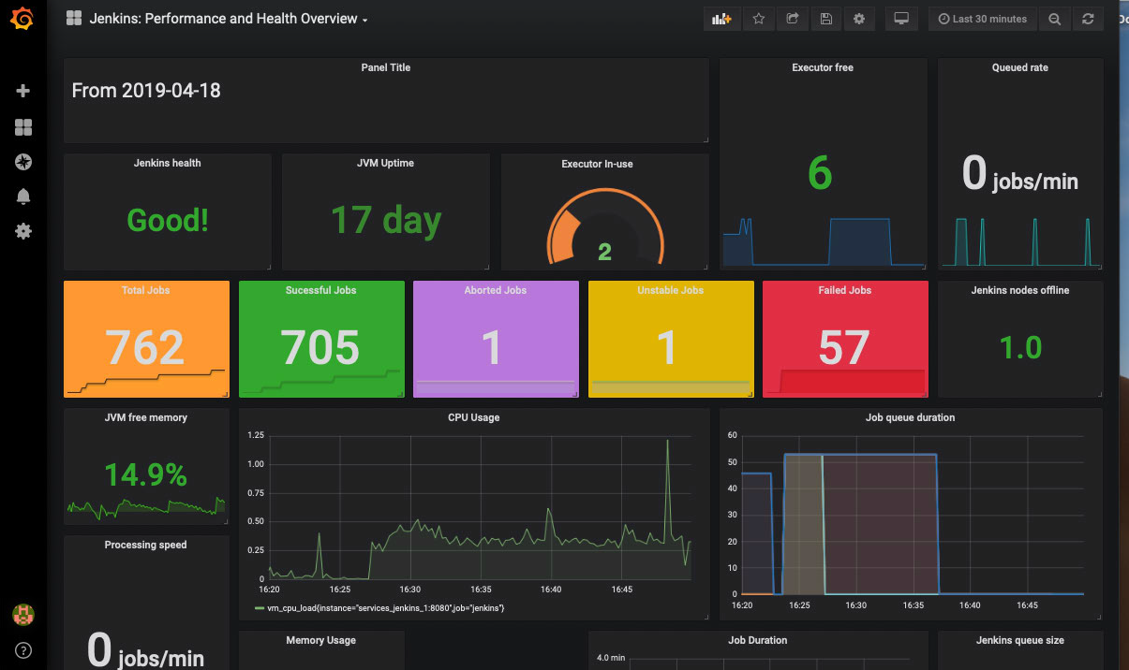Click the Unstable Jobs panel title
Image resolution: width=1129 pixels, height=670 pixels.
click(x=671, y=290)
